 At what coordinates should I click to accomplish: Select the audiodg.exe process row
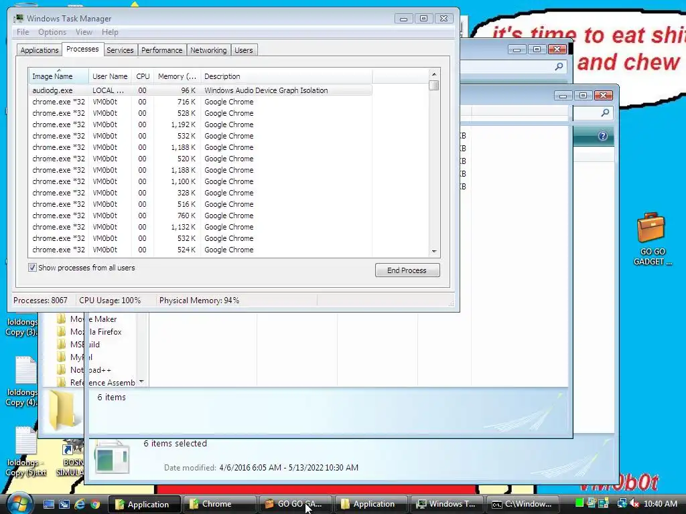(x=200, y=90)
